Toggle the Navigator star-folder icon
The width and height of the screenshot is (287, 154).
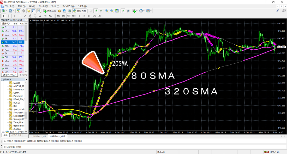click(28, 11)
